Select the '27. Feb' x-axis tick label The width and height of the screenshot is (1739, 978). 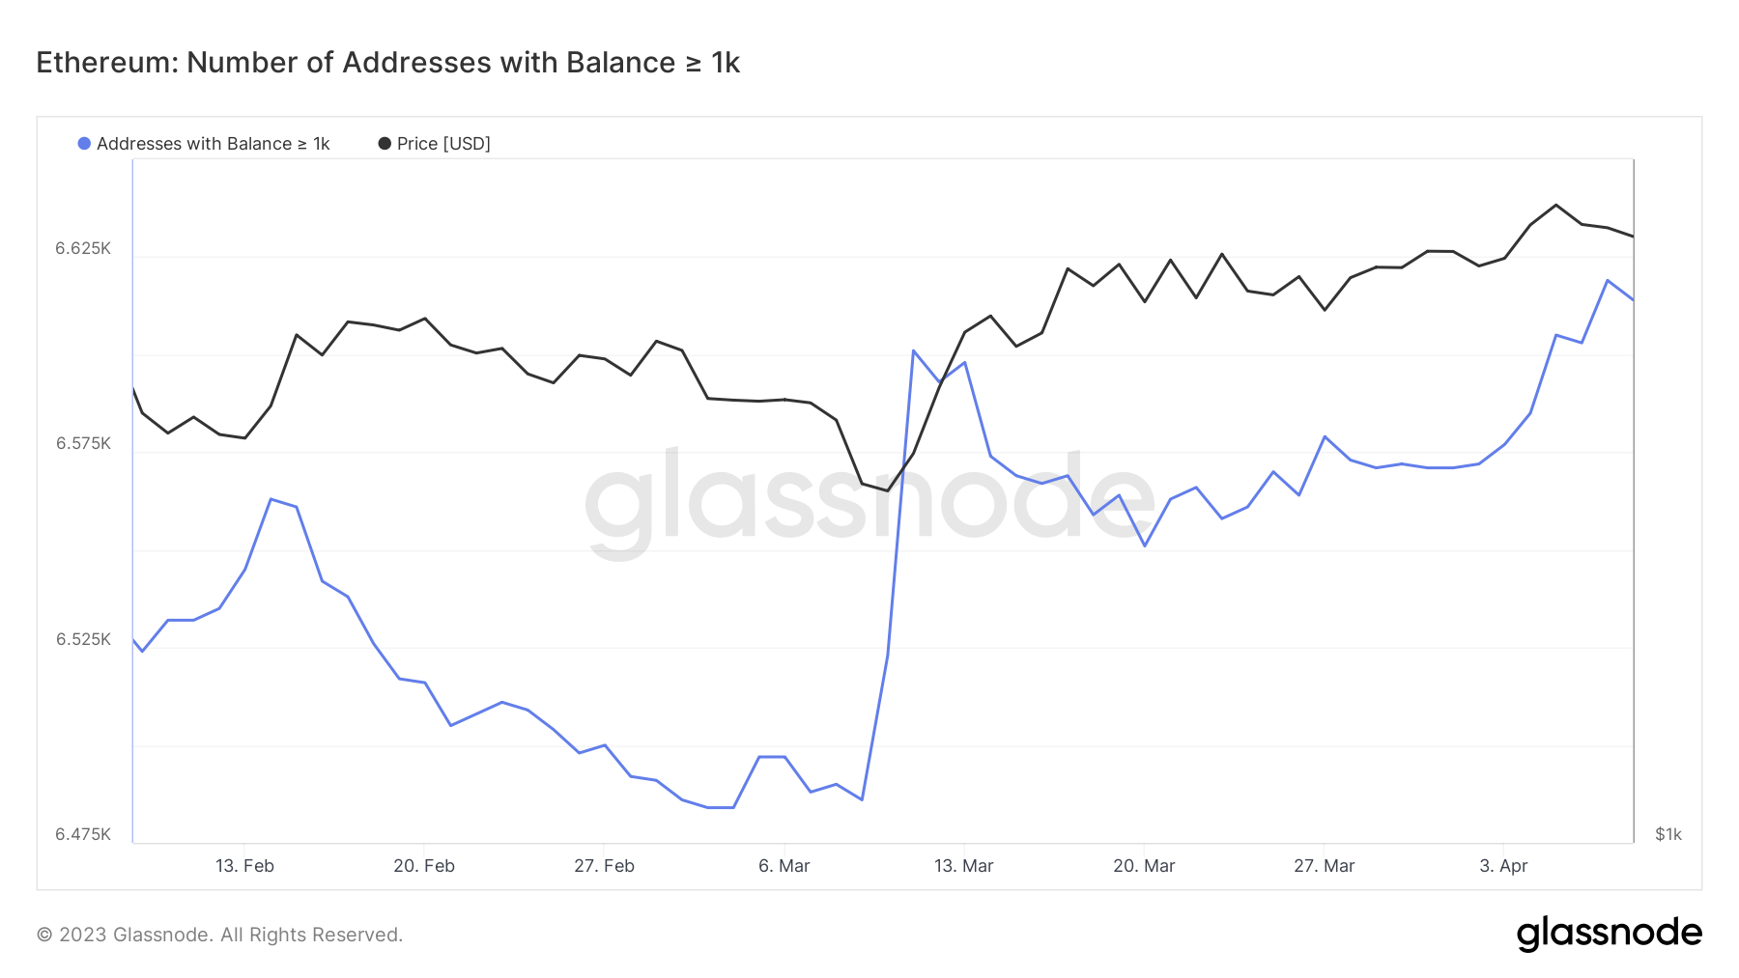pos(604,866)
